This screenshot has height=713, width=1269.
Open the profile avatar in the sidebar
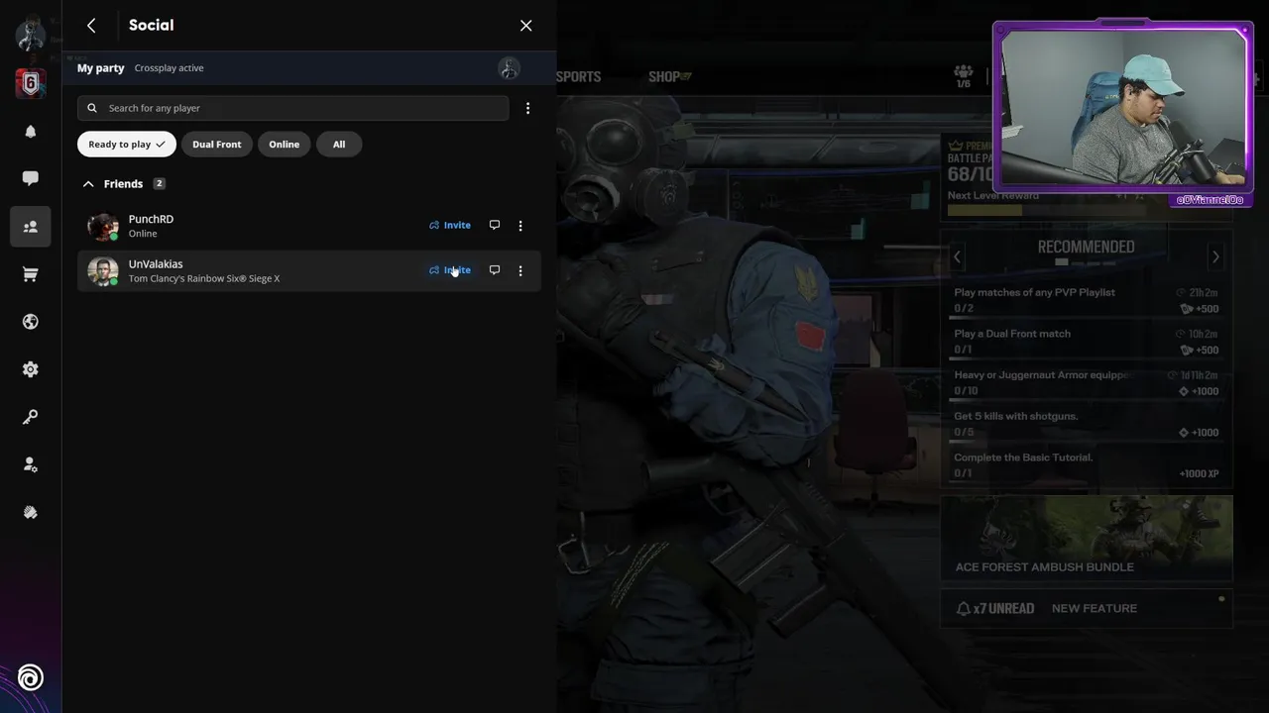tap(30, 36)
